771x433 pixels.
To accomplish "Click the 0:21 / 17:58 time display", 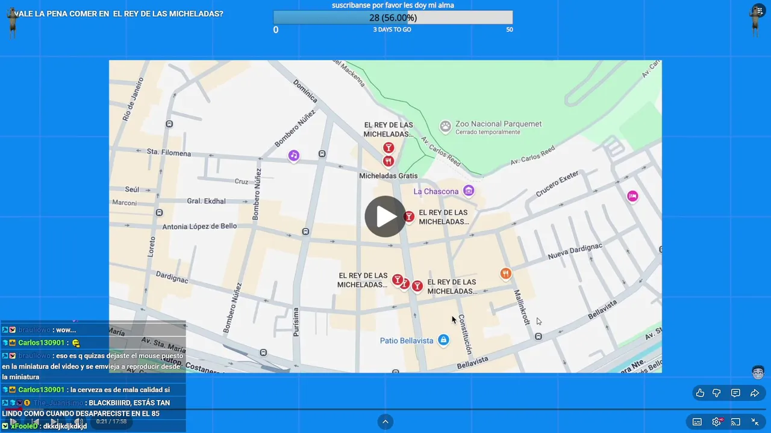I will (x=111, y=422).
